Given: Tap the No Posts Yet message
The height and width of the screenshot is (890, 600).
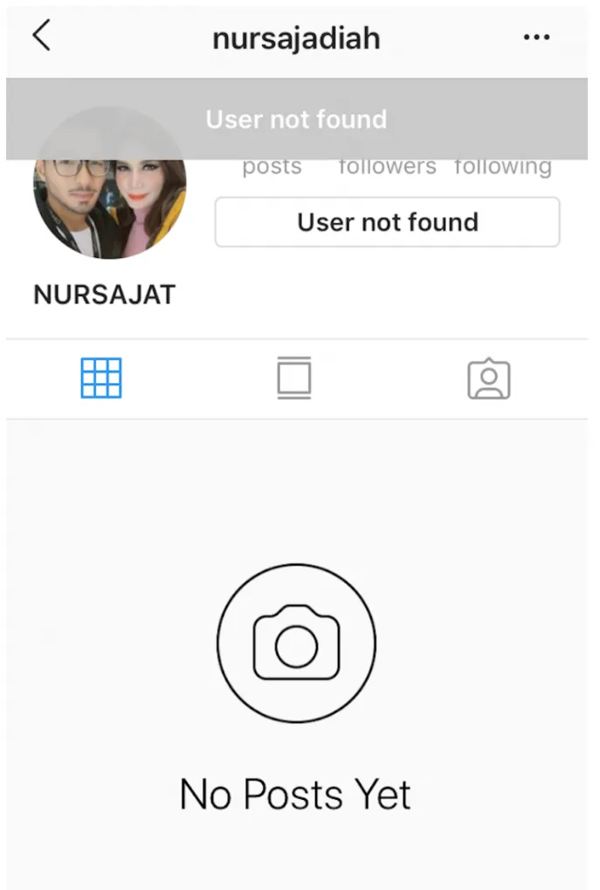Looking at the screenshot, I should 295,794.
